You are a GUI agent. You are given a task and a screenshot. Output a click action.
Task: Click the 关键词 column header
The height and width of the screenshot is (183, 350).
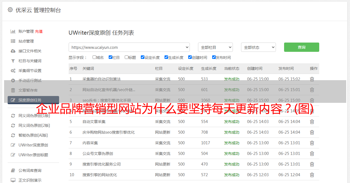pos(88,68)
